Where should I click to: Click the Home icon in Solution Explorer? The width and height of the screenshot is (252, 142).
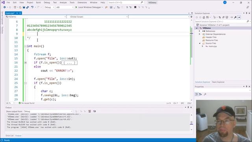pyautogui.click(x=204, y=17)
